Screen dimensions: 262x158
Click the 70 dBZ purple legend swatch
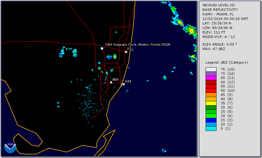coord(211,74)
